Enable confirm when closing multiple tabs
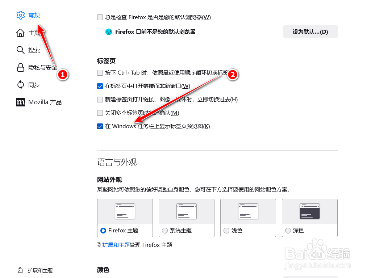 click(100, 113)
